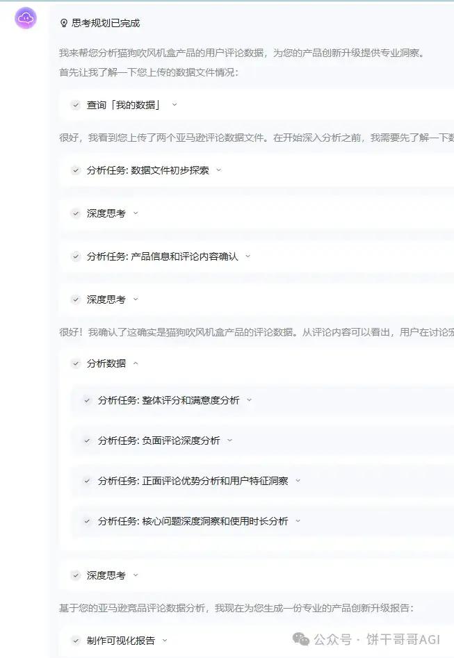This screenshot has width=454, height=658.
Task: Open 分析任务: 产品信息和评论内容确认 label
Action: (x=163, y=256)
